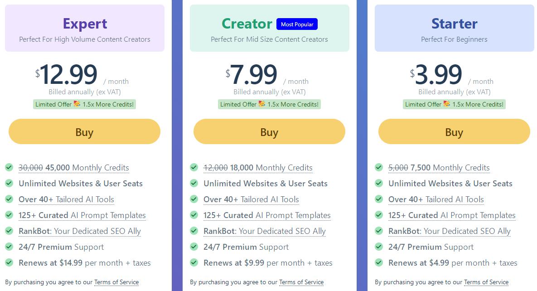Open Terms of Service under Starter plan

486,282
